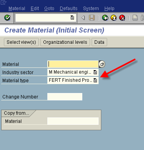Select the Copy from... tab header
This screenshot has height=150, width=144.
(x=17, y=113)
